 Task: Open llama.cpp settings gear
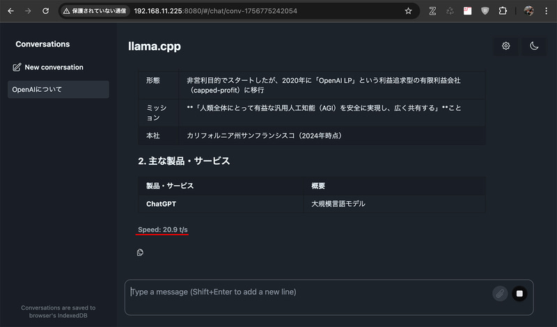[506, 46]
